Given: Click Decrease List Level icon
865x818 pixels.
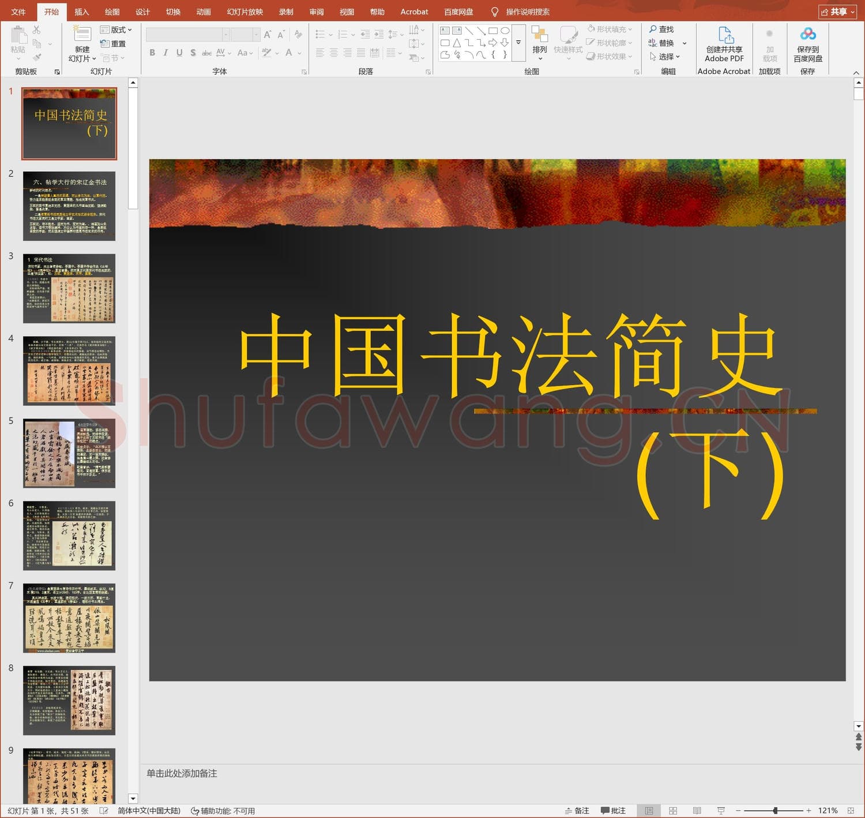Looking at the screenshot, I should (365, 35).
